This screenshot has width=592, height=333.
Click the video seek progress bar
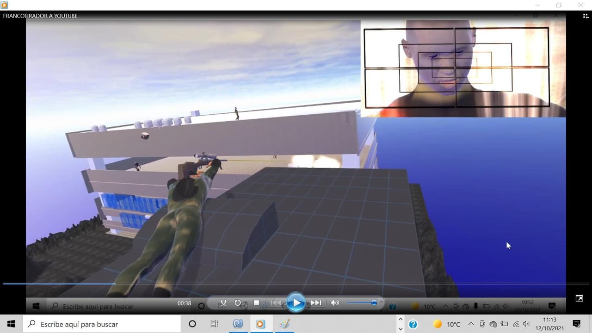tap(296, 284)
